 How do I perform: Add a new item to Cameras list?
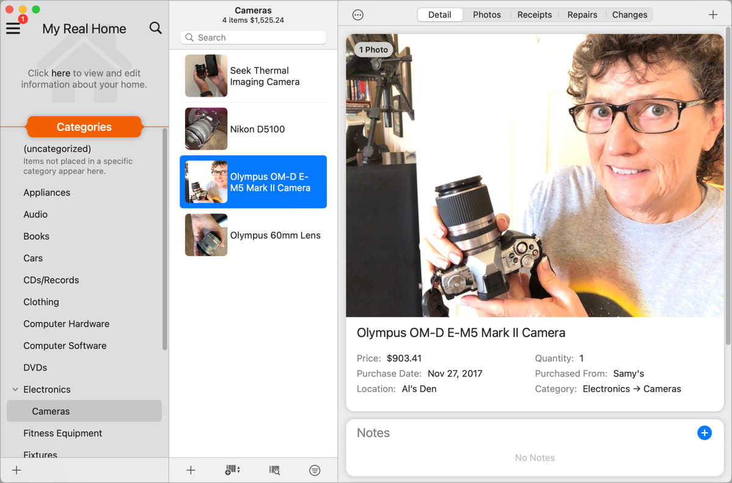coord(191,470)
